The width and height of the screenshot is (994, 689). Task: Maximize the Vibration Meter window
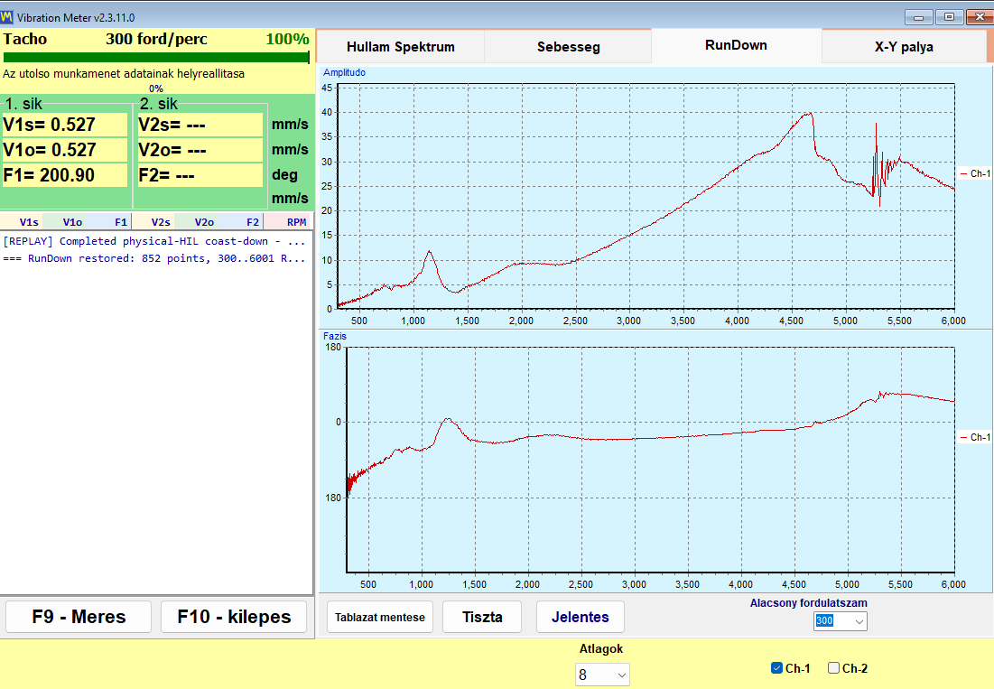pos(948,17)
